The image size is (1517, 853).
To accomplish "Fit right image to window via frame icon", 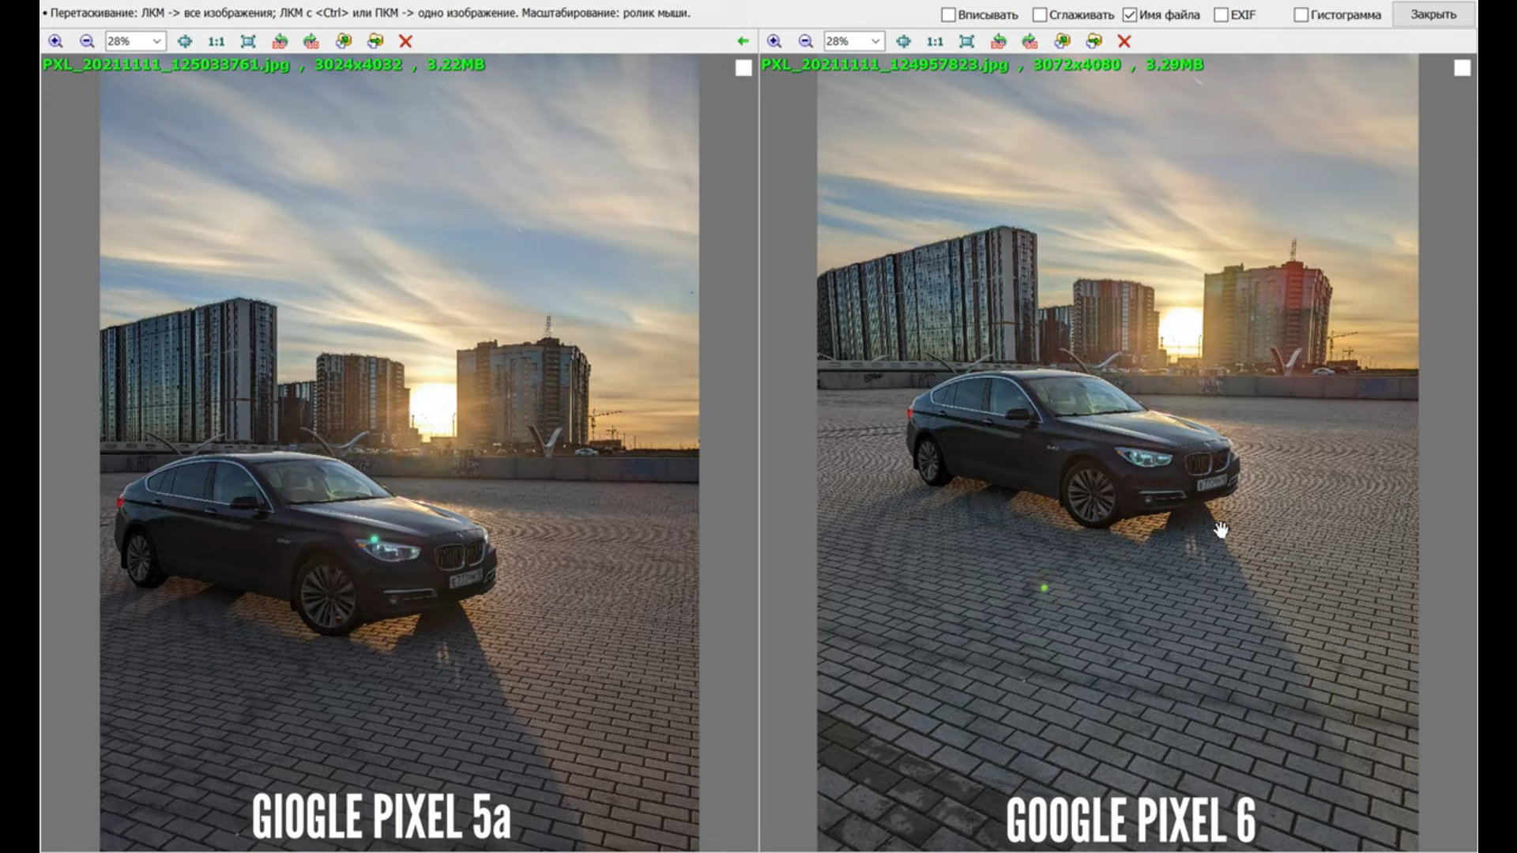I will 966,41.
